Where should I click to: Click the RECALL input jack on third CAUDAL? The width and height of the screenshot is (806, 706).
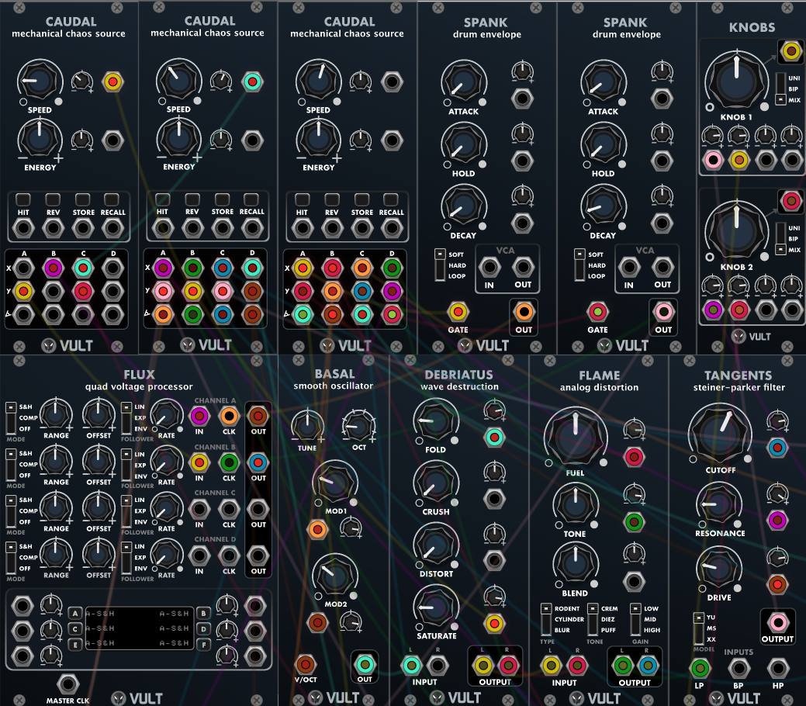[x=392, y=228]
